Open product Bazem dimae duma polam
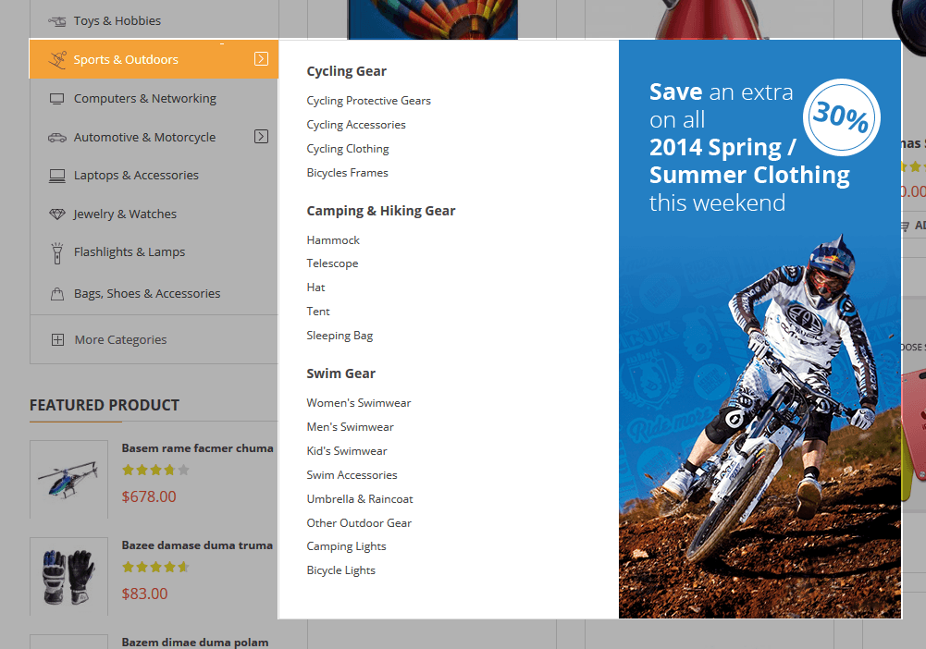Image resolution: width=926 pixels, height=649 pixels. [x=195, y=642]
